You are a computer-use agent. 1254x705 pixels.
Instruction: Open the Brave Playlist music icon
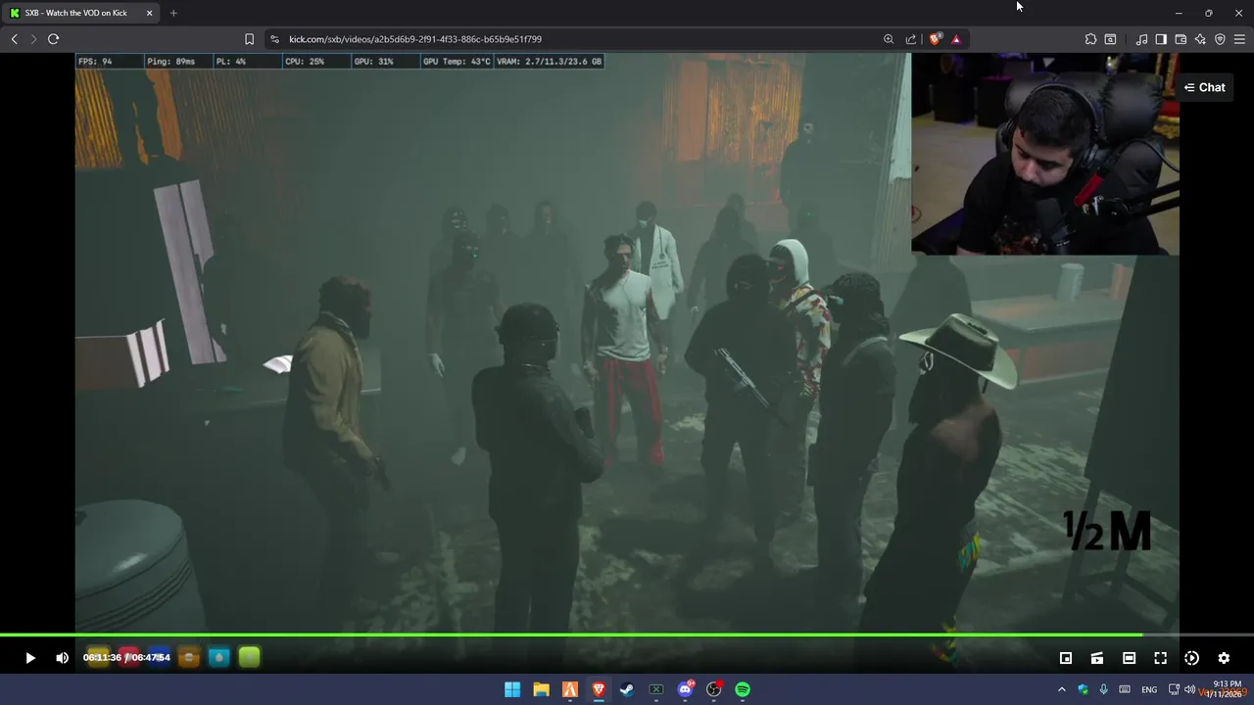tap(1141, 39)
